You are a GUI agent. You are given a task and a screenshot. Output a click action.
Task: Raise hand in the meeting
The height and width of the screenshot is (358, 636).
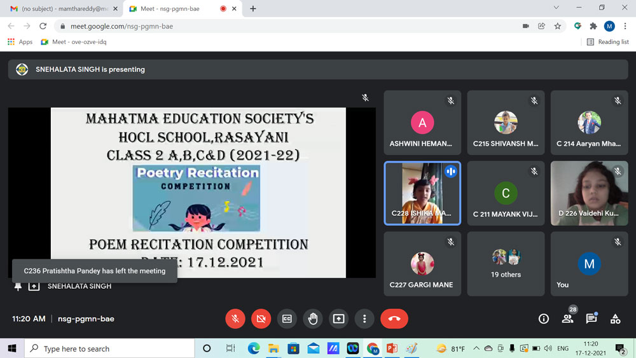313,319
